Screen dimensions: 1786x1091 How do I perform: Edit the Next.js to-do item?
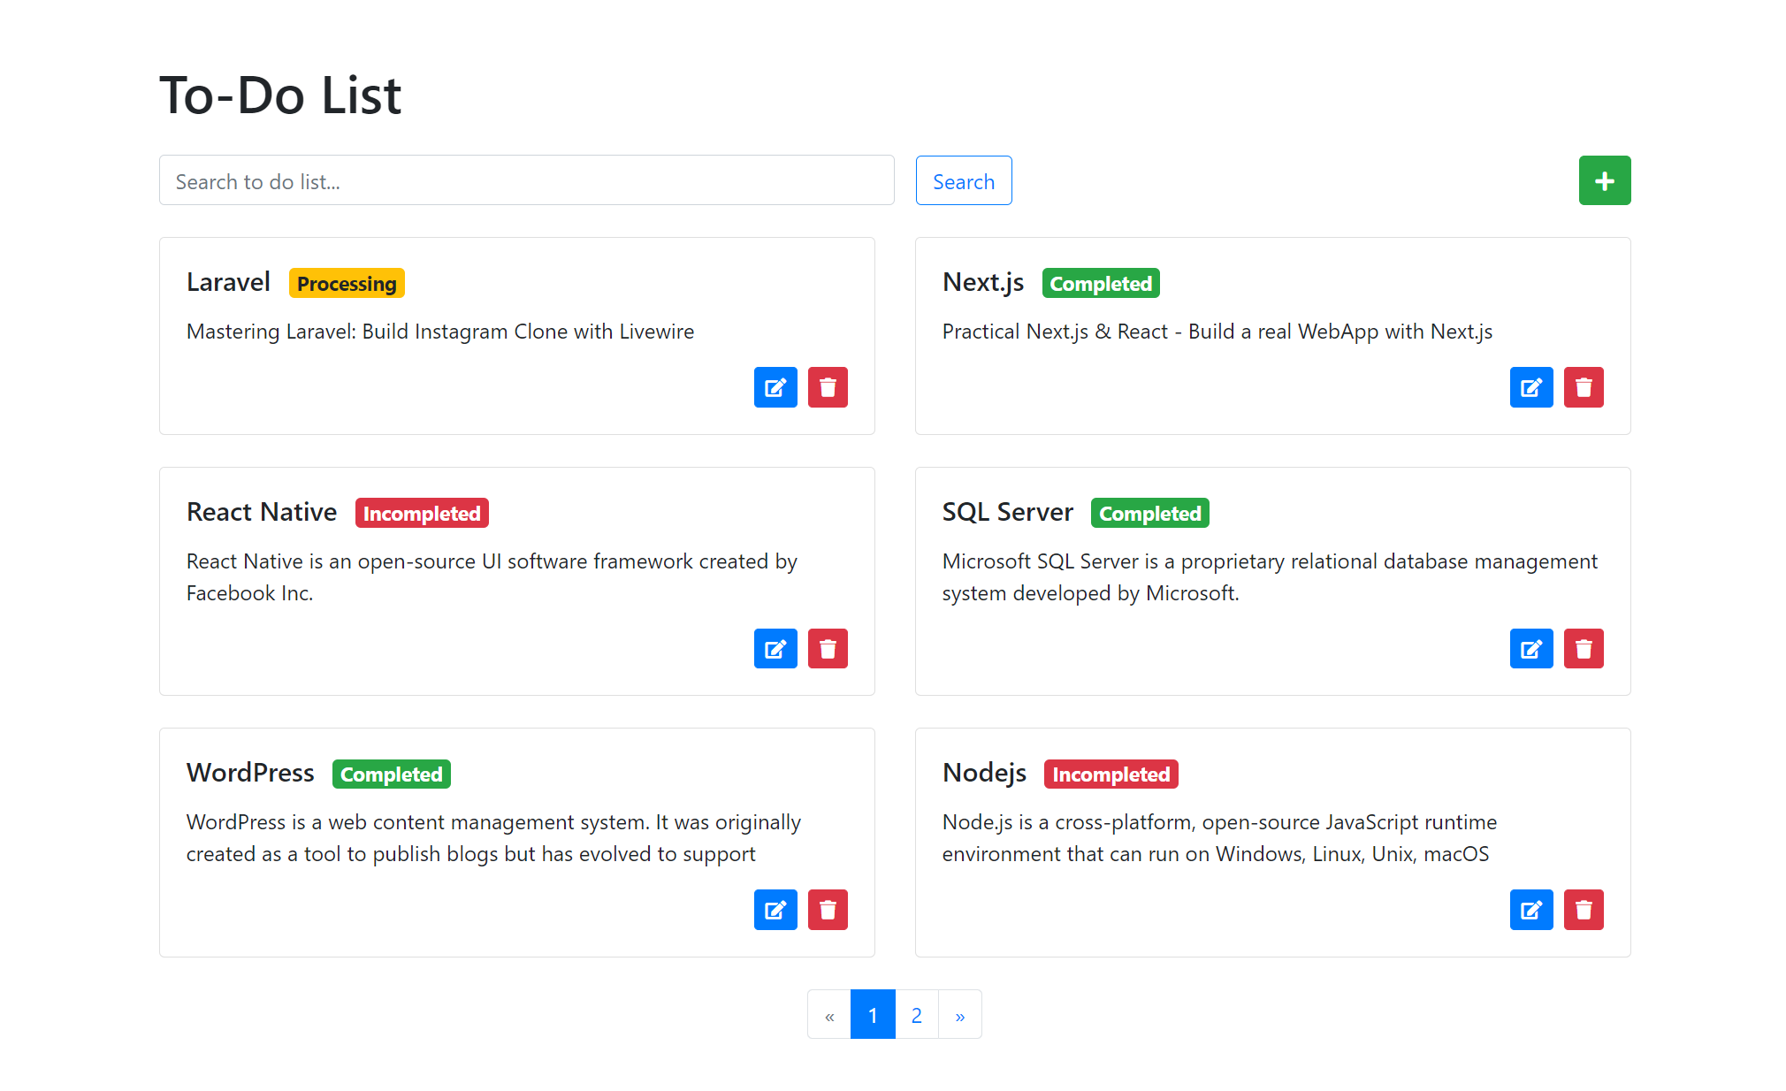[1530, 387]
